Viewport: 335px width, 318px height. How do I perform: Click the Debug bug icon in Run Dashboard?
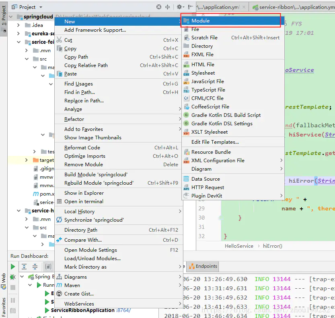coord(13,277)
